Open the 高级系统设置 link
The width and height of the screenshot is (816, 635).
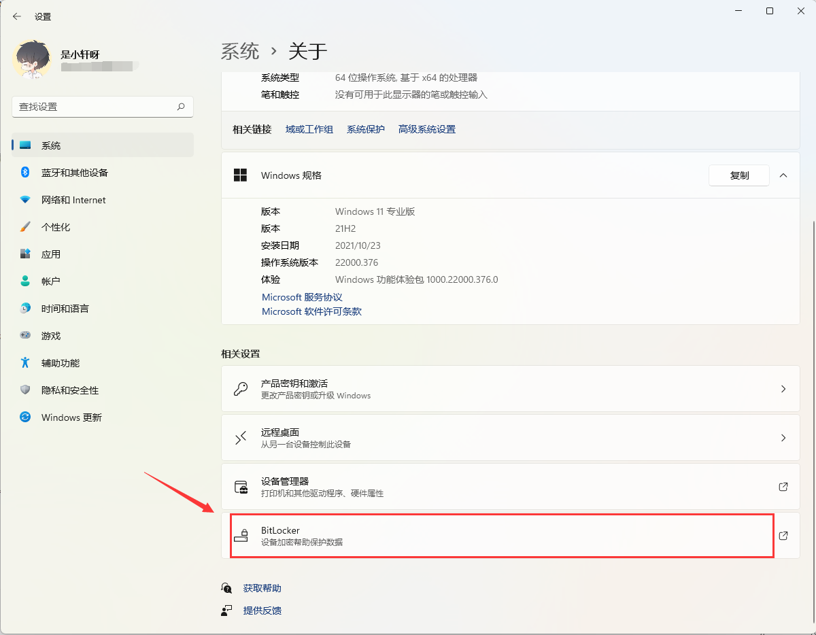coord(426,128)
